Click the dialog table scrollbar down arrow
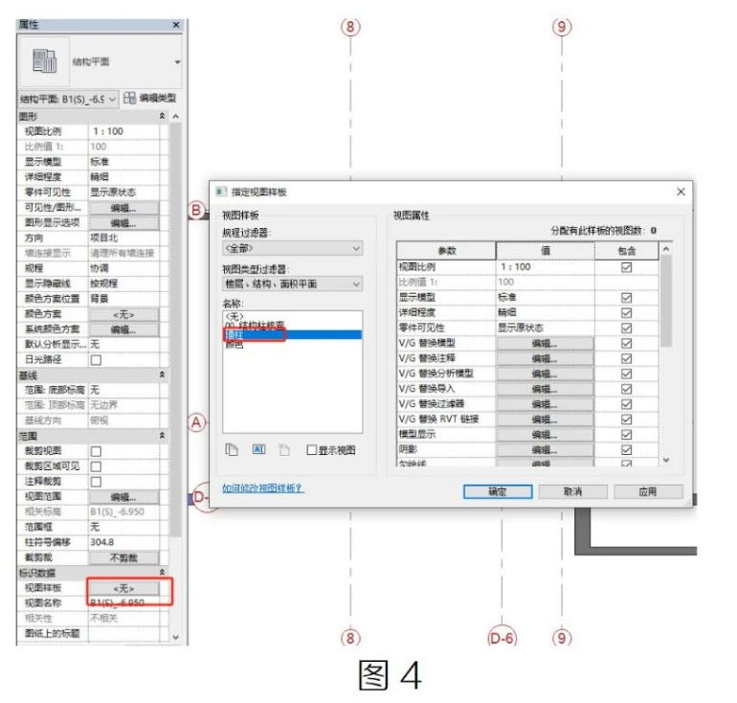 (666, 460)
